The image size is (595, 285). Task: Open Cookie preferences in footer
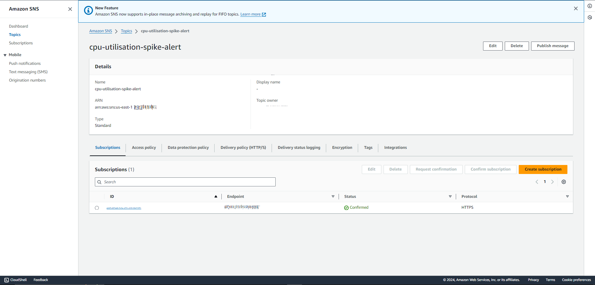[x=576, y=280]
